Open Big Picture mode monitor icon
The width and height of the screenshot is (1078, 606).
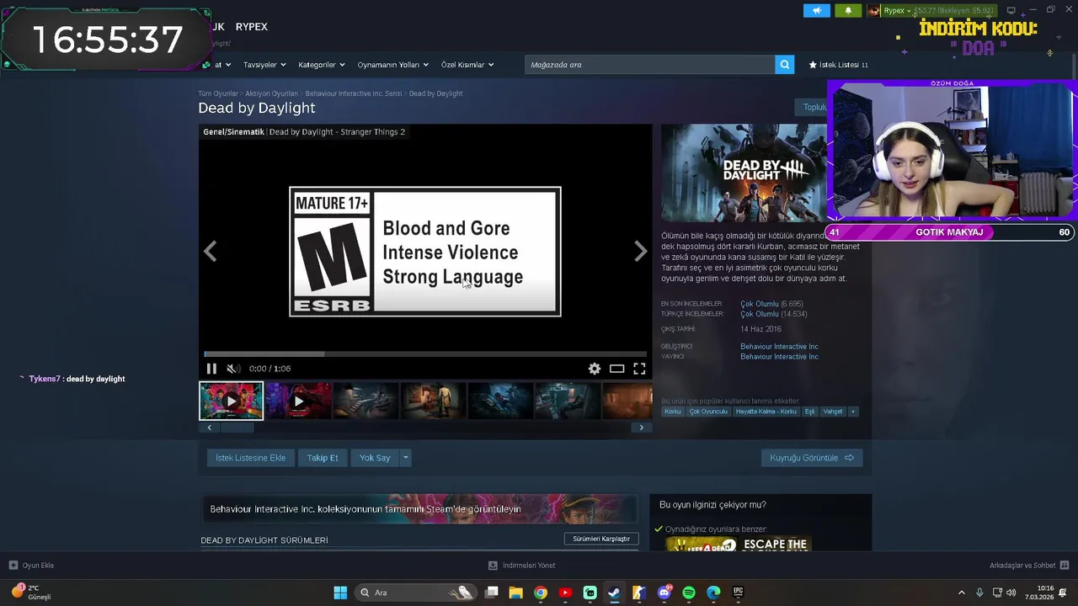[x=1011, y=11]
